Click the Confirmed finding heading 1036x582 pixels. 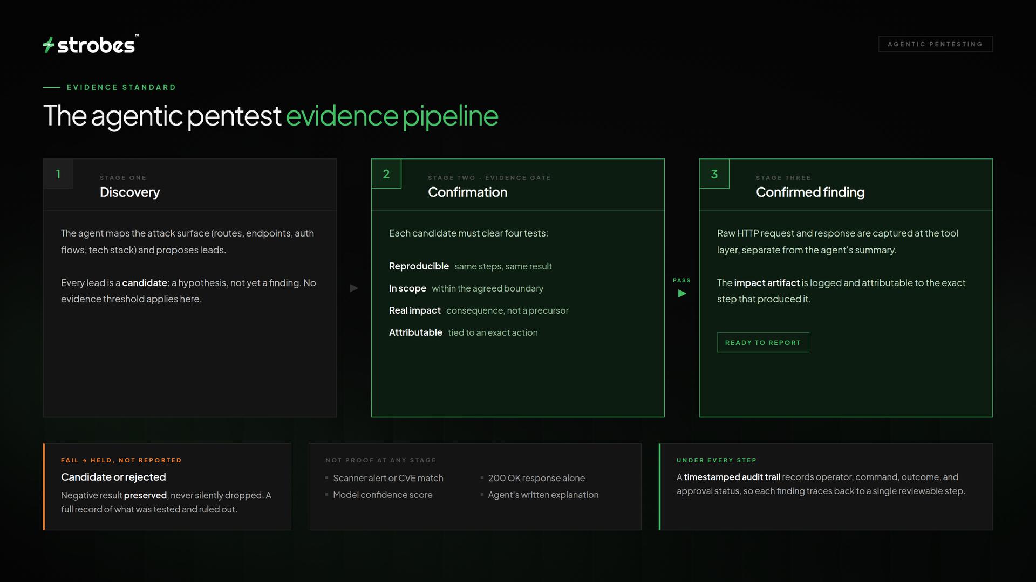pyautogui.click(x=810, y=192)
